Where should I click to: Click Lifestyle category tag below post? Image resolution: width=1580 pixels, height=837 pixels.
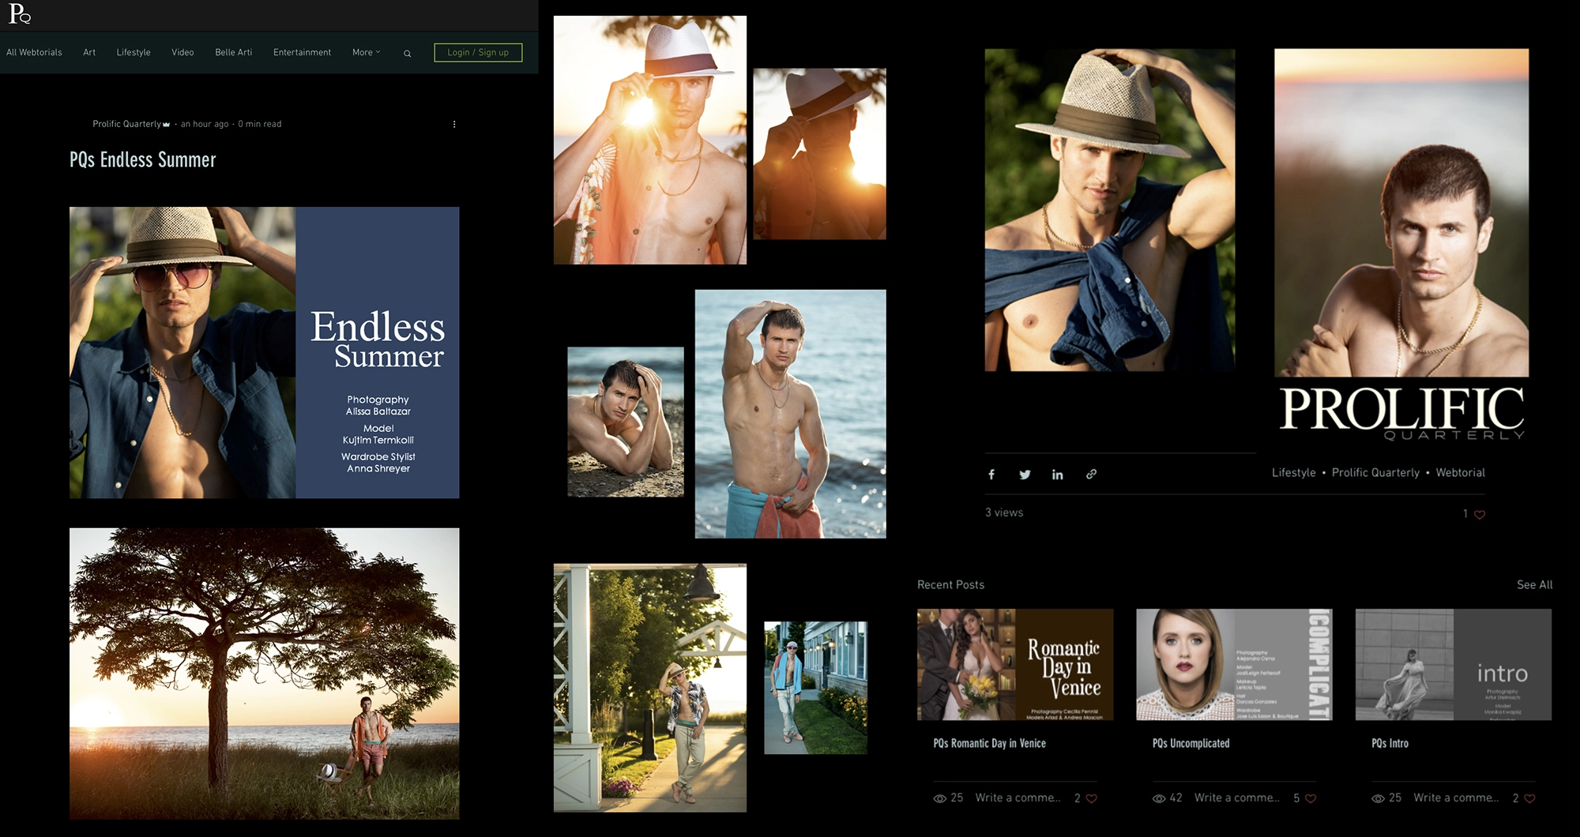click(1294, 473)
